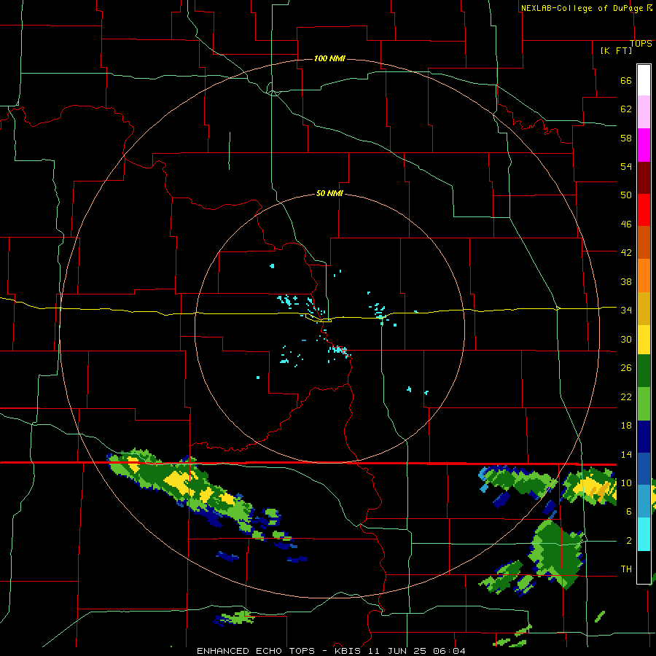Image resolution: width=656 pixels, height=656 pixels.
Task: Click the legend value 66
Action: [626, 81]
